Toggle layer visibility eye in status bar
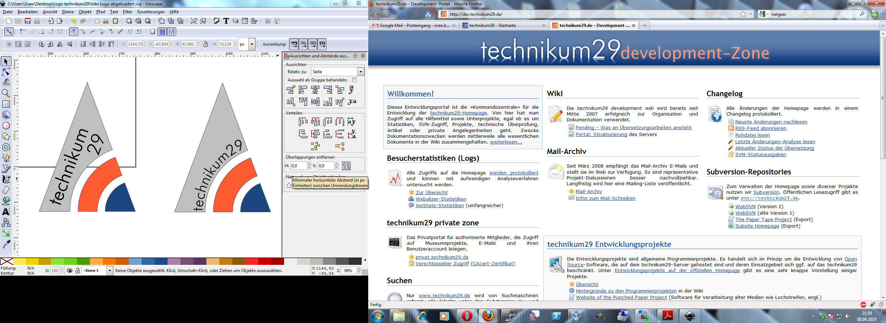Screen dimensions: 886x323 coord(70,271)
